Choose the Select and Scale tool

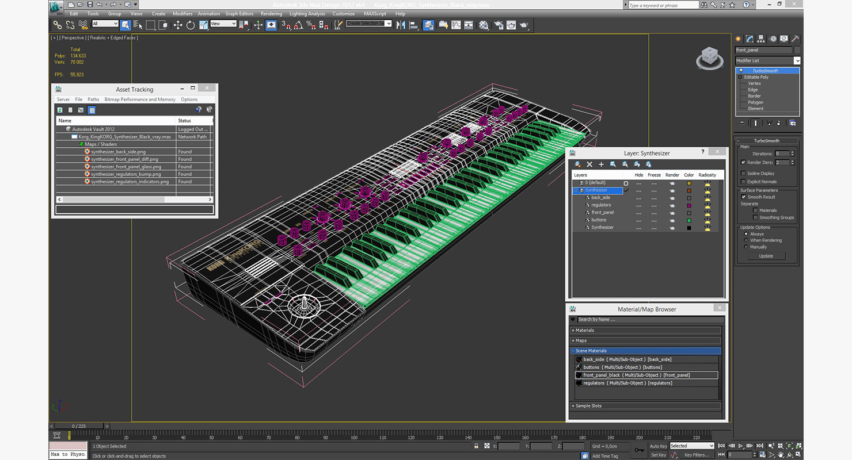(x=203, y=25)
